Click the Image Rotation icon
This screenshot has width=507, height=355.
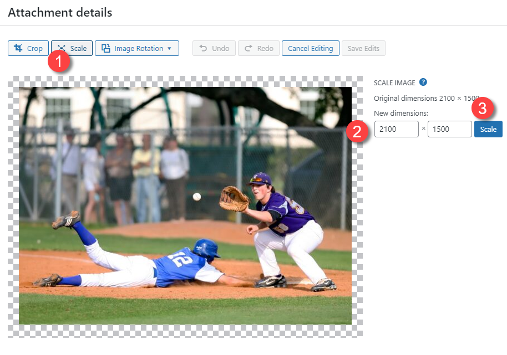106,48
